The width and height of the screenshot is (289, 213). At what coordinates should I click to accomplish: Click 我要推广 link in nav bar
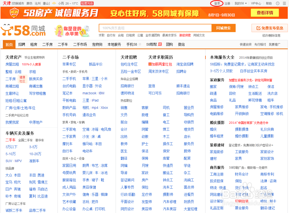pyautogui.click(x=275, y=44)
